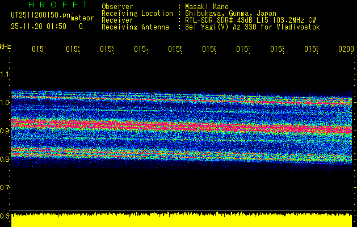Viewport: 357px width, 227px height.
Task: Click the date-time stamp 25.11.20 01:50
Action: click(x=39, y=27)
